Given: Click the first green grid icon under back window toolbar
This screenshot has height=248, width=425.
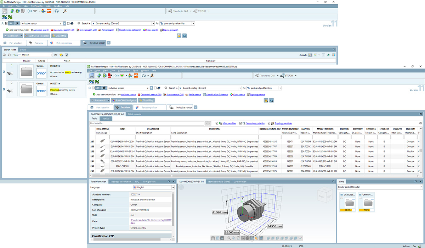Looking at the screenshot, I should click(x=4, y=17).
